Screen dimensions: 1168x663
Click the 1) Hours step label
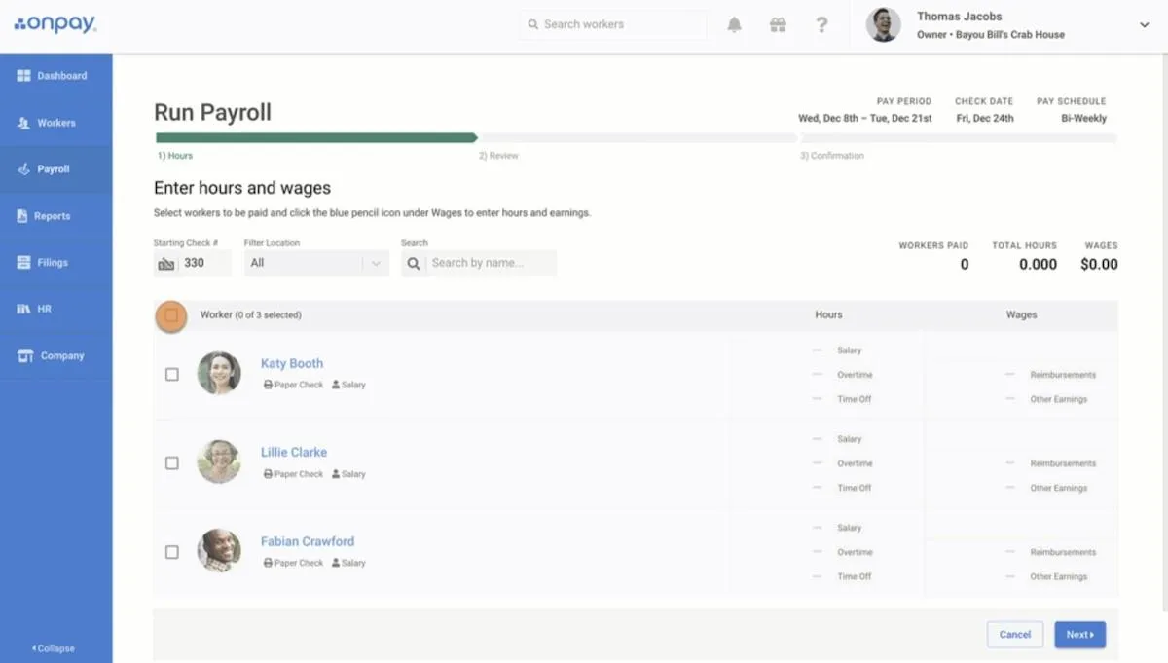point(175,156)
